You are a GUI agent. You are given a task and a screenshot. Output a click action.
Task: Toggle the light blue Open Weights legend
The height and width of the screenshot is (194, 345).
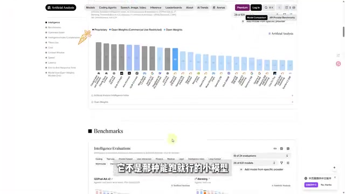[x=173, y=30]
